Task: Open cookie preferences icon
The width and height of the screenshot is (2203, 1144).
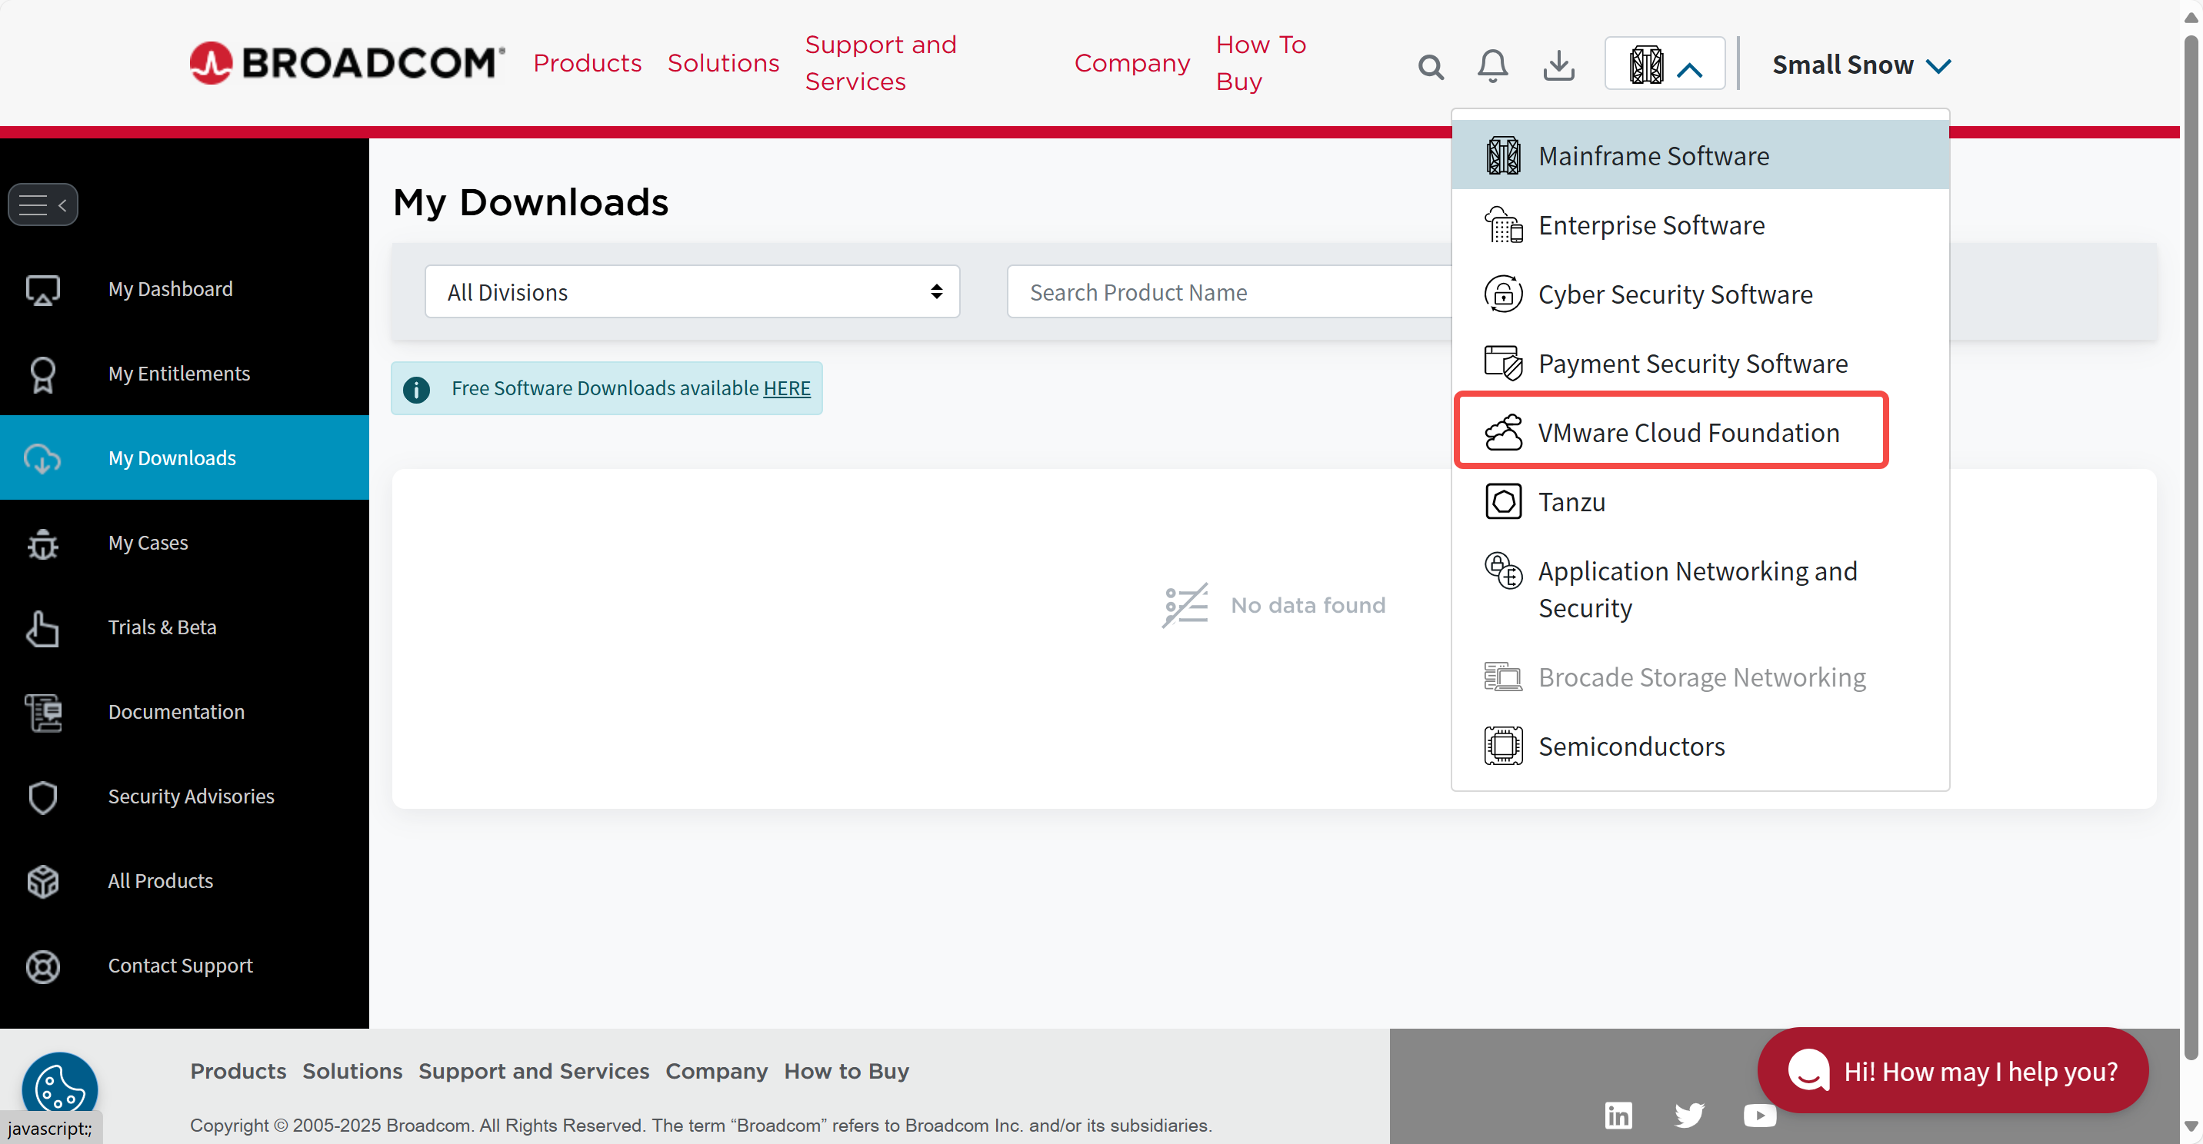Action: point(59,1089)
